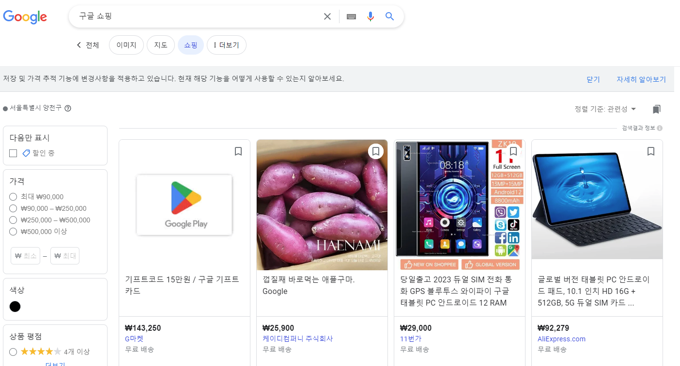Select price ₩90,000 – ₩250,000
The image size is (680, 366).
14,208
